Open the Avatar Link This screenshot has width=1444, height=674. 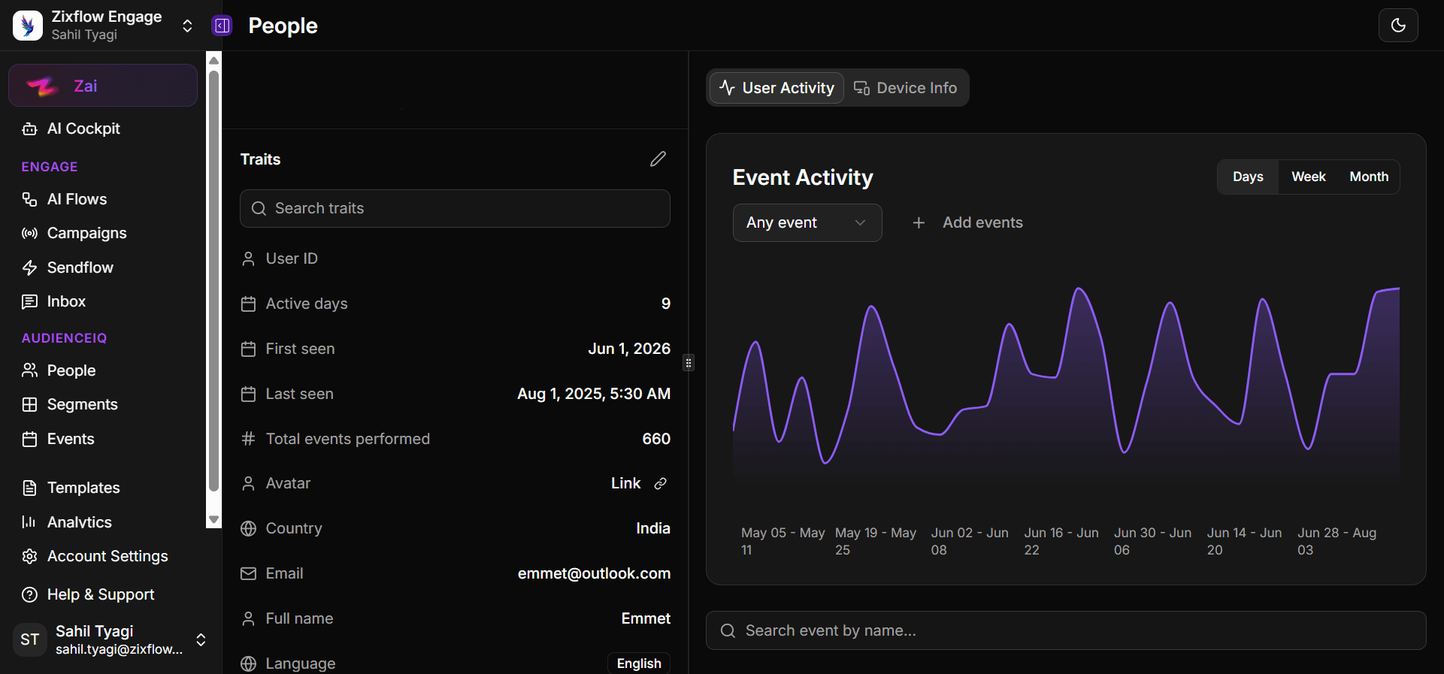625,483
